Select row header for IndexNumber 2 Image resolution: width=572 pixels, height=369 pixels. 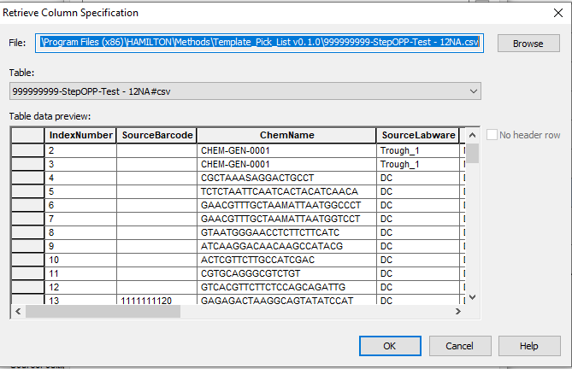coord(27,150)
